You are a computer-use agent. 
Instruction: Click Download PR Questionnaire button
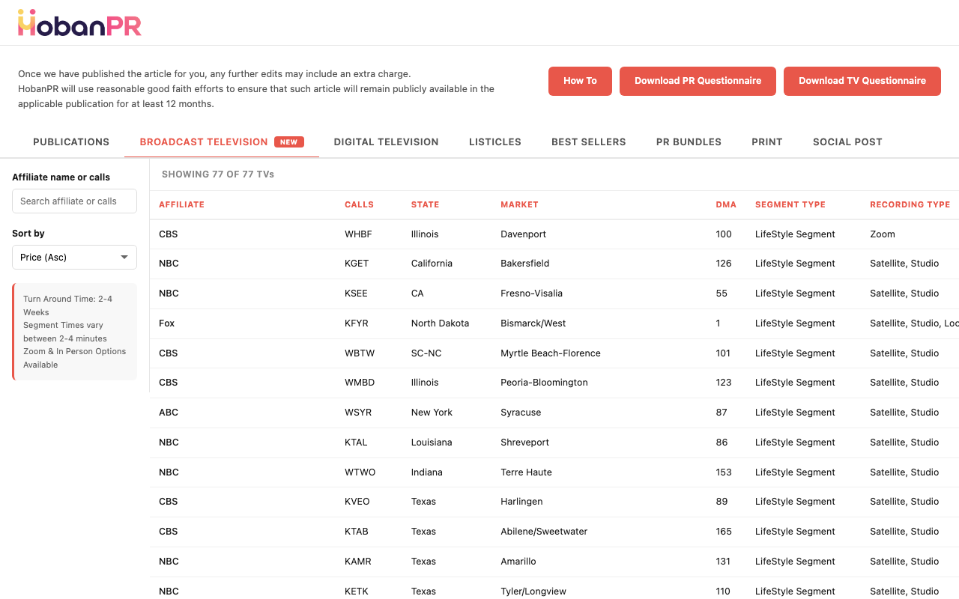tap(698, 81)
